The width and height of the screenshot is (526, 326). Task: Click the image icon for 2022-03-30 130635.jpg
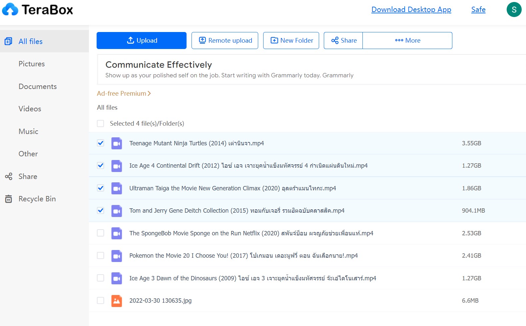click(x=117, y=301)
